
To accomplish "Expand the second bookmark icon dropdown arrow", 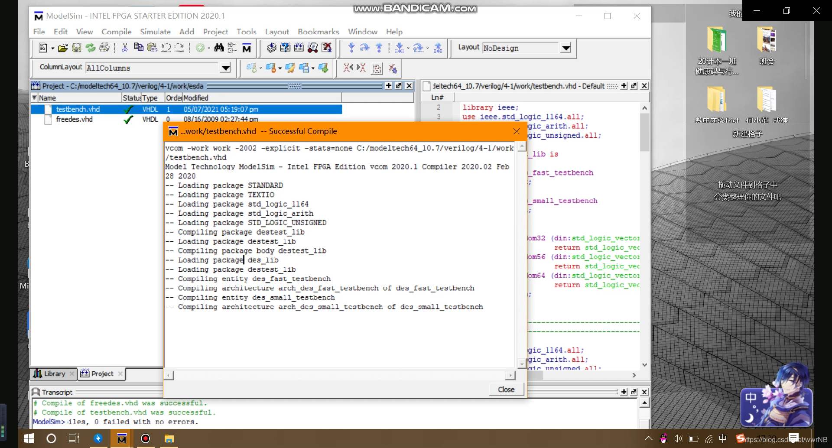I will [x=279, y=68].
